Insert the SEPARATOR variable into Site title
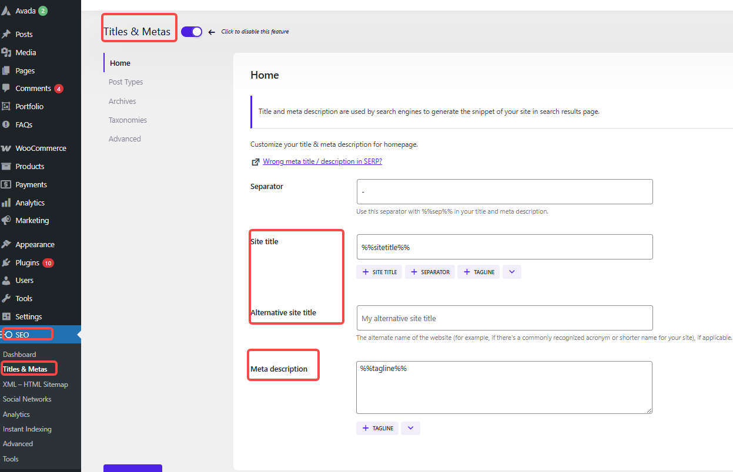Image resolution: width=733 pixels, height=472 pixels. point(430,272)
